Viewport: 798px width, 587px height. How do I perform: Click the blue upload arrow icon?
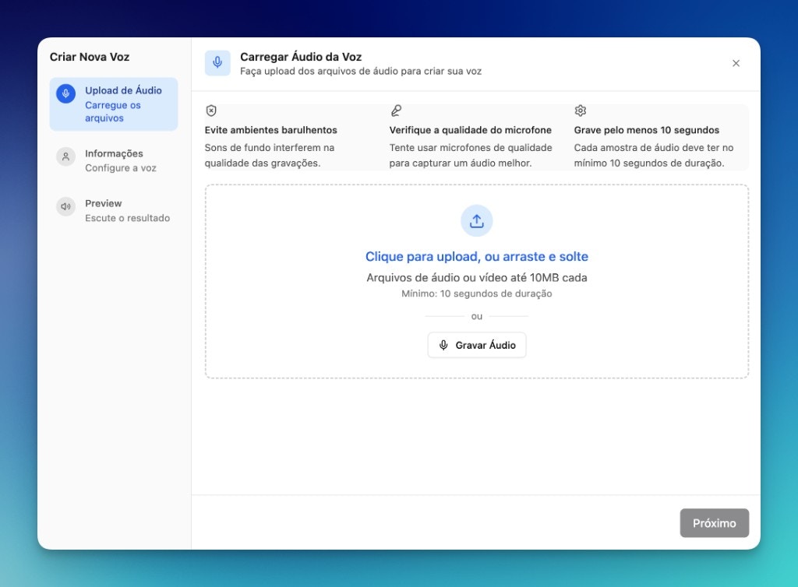click(476, 220)
